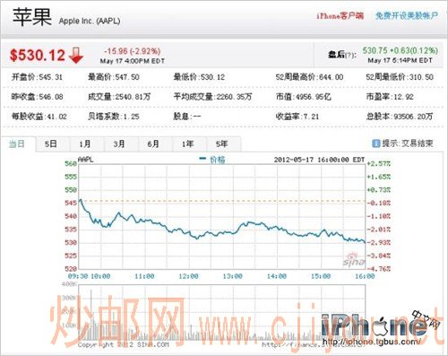
Task: Click the 盘后 question mark help icon
Action: (x=350, y=56)
